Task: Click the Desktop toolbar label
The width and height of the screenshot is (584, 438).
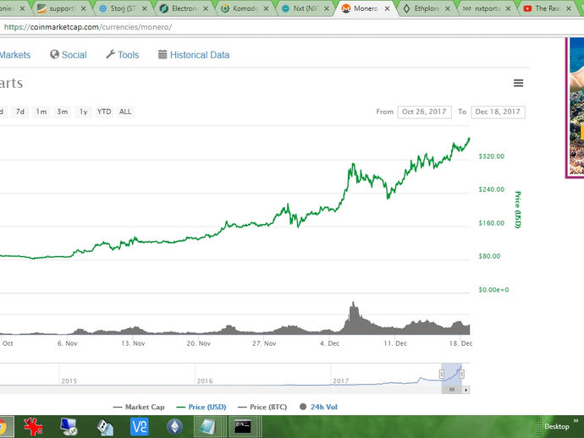Action: click(557, 426)
